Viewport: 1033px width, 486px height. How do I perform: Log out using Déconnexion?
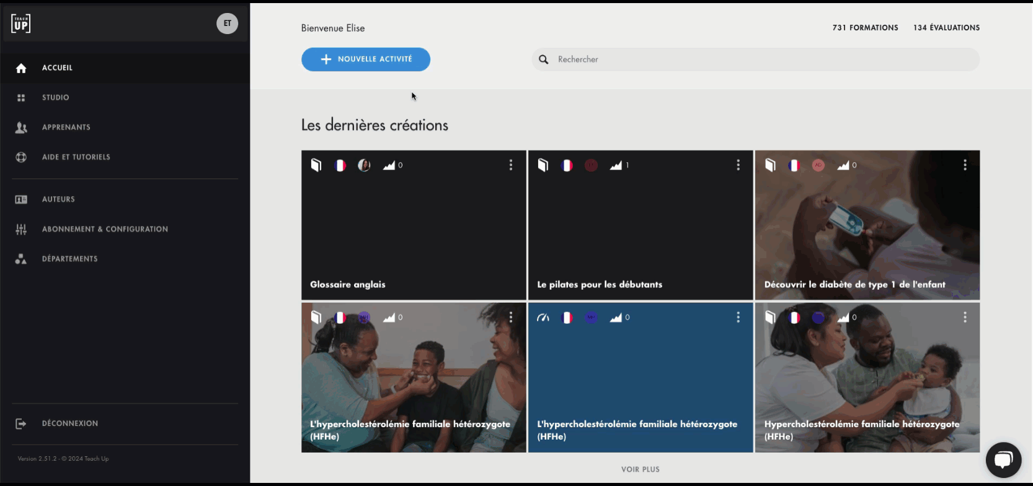click(69, 423)
